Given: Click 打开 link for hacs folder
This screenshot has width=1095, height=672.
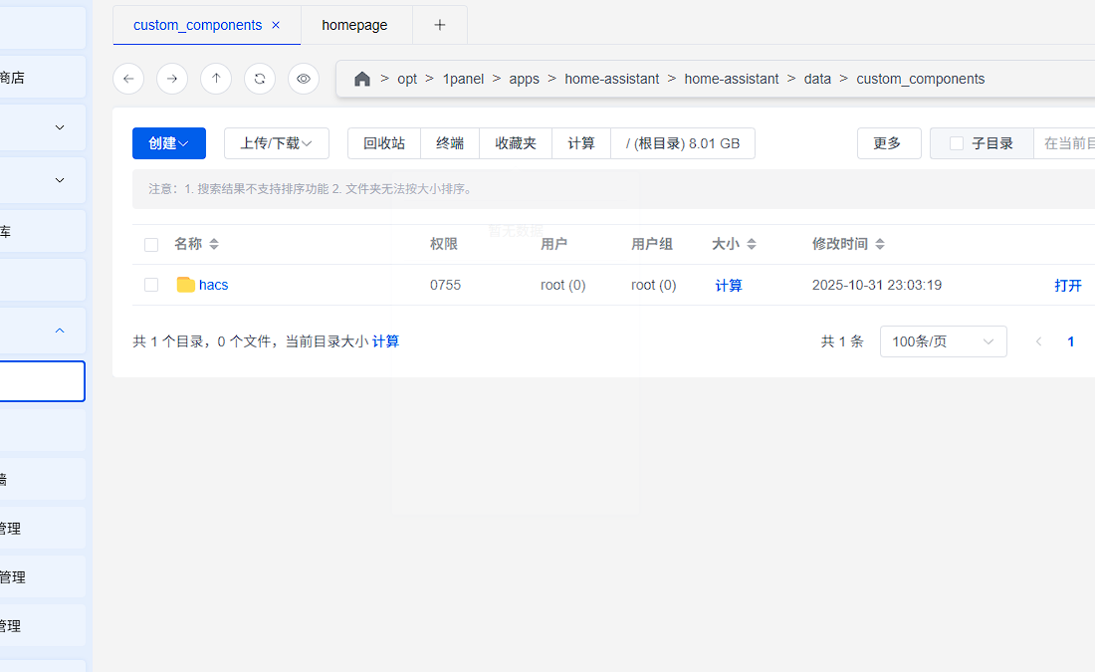Looking at the screenshot, I should pyautogui.click(x=1068, y=286).
